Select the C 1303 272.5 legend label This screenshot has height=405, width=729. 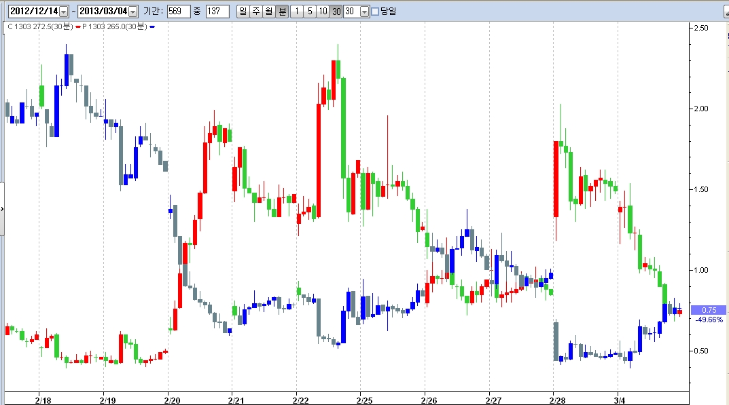(x=39, y=26)
